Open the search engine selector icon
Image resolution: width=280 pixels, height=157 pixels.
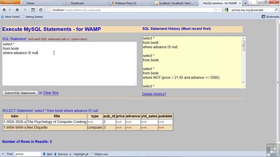coord(227,10)
